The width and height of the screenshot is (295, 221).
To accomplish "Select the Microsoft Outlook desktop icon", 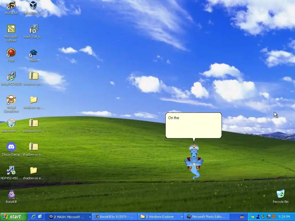I will (x=11, y=33).
